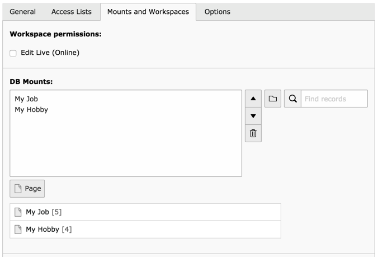Open the folder browse icon for records
378x257 pixels.
[273, 99]
